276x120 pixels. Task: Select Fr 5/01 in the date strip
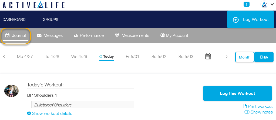tap(132, 57)
